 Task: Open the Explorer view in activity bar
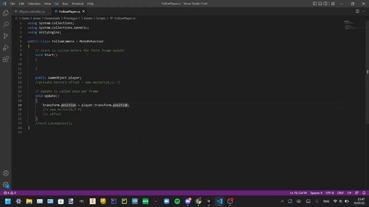6,13
